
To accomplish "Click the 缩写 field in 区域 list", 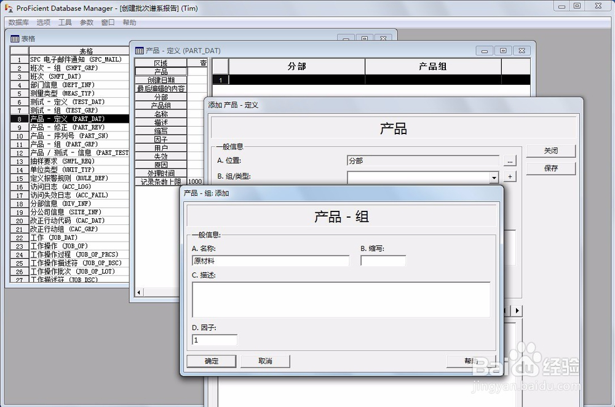I will [161, 131].
